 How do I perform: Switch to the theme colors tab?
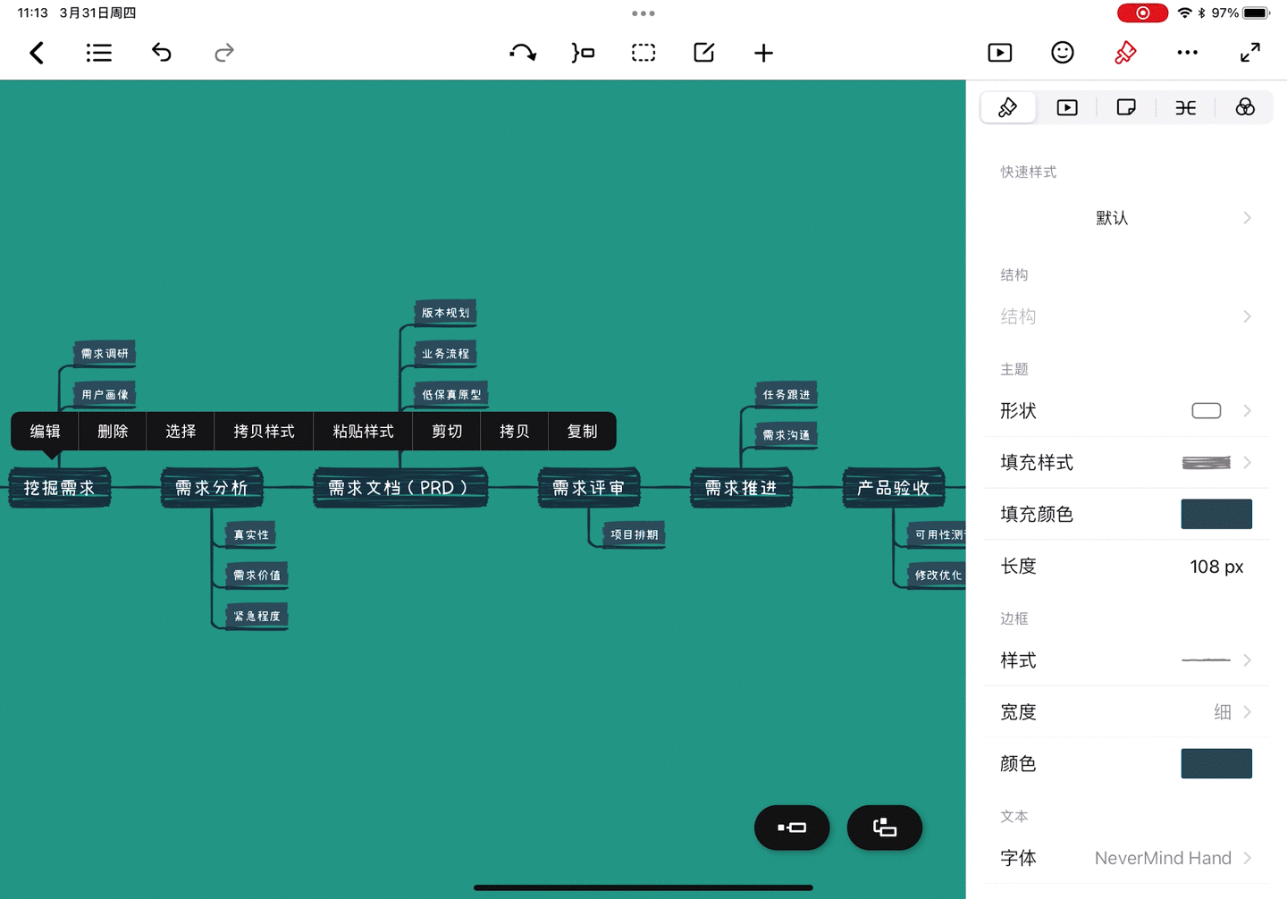coord(1245,107)
